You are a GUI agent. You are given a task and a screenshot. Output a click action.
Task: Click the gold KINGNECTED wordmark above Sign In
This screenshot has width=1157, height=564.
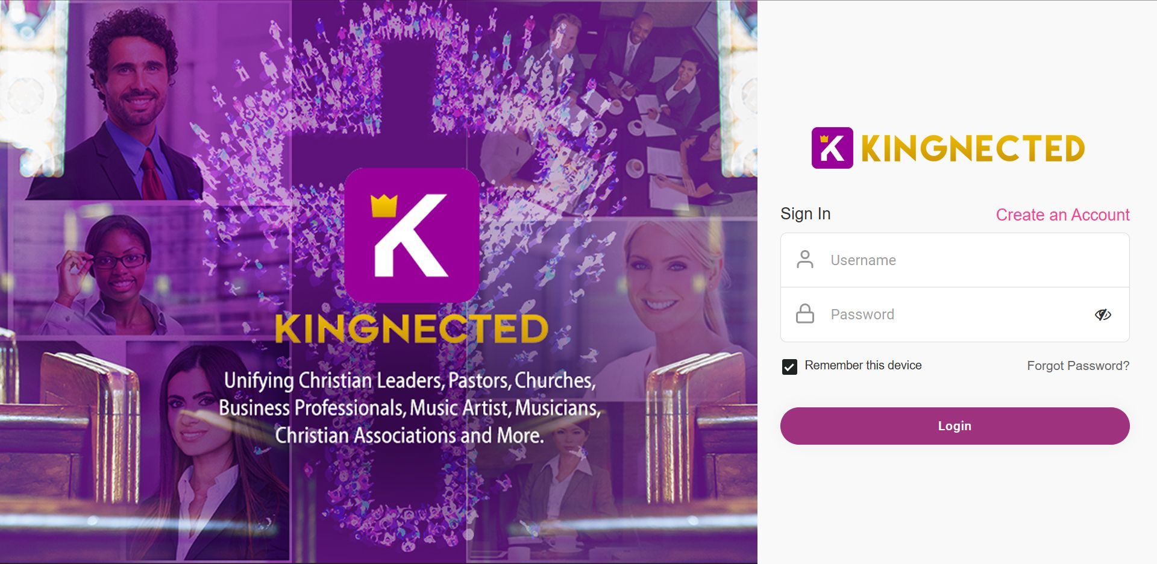pos(973,149)
